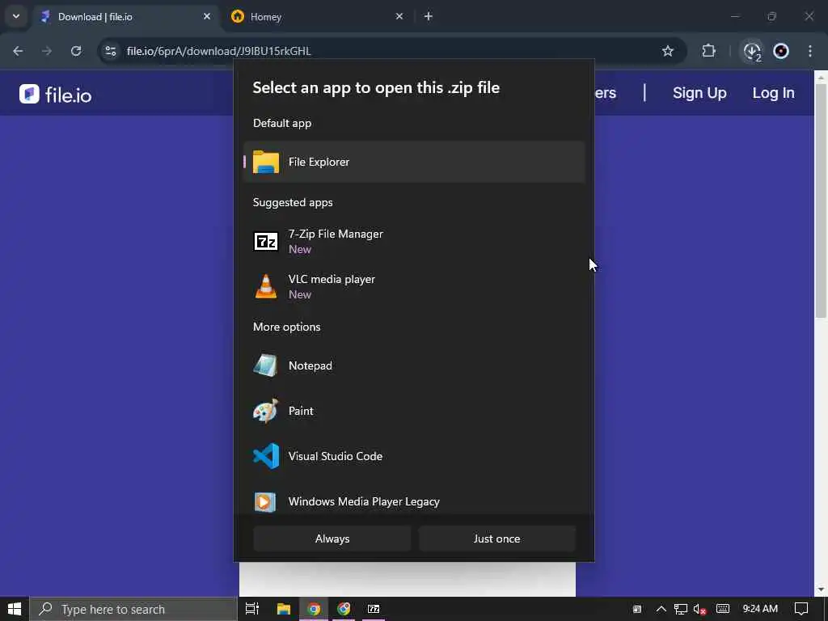828x621 pixels.
Task: Open the Sign Up link
Action: [699, 93]
